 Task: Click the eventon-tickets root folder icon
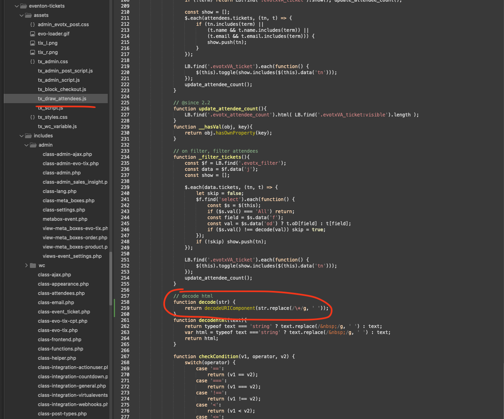(x=23, y=6)
